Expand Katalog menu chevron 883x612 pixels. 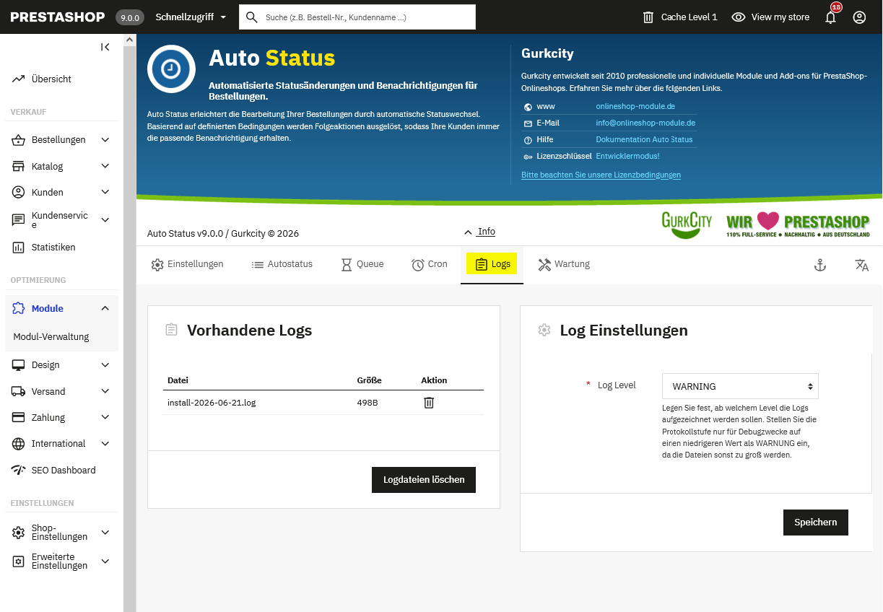[x=105, y=166]
